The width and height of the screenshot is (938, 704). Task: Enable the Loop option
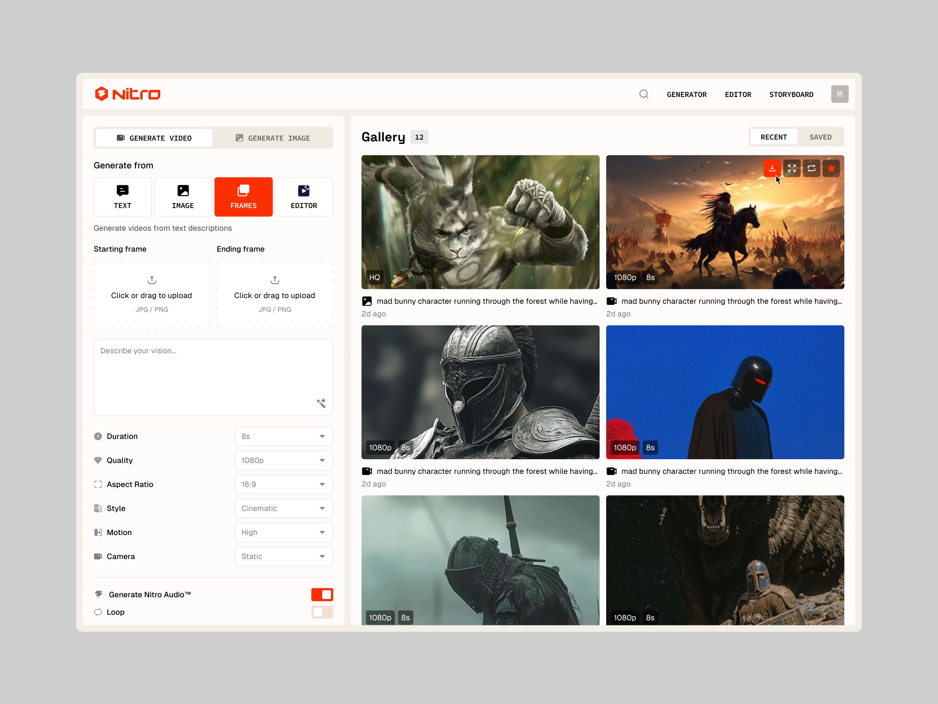point(322,612)
